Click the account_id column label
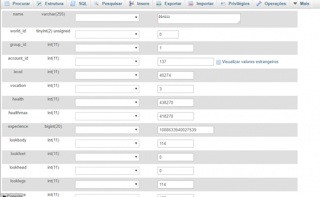320x197 pixels. 18,58
